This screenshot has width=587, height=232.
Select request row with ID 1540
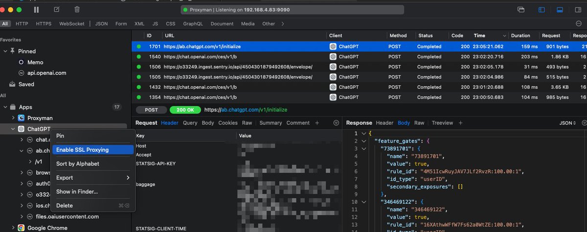click(360, 57)
